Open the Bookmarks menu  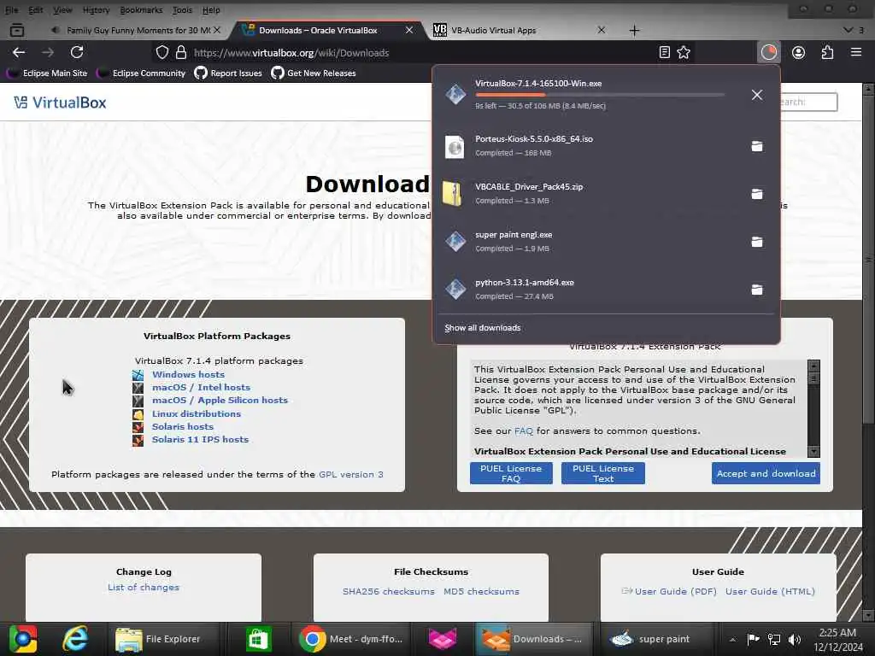click(x=141, y=10)
